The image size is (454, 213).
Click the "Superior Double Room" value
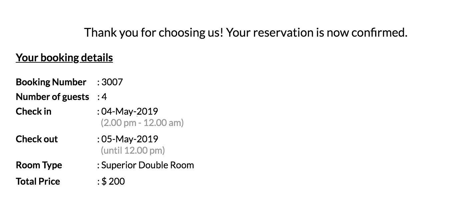pos(148,165)
